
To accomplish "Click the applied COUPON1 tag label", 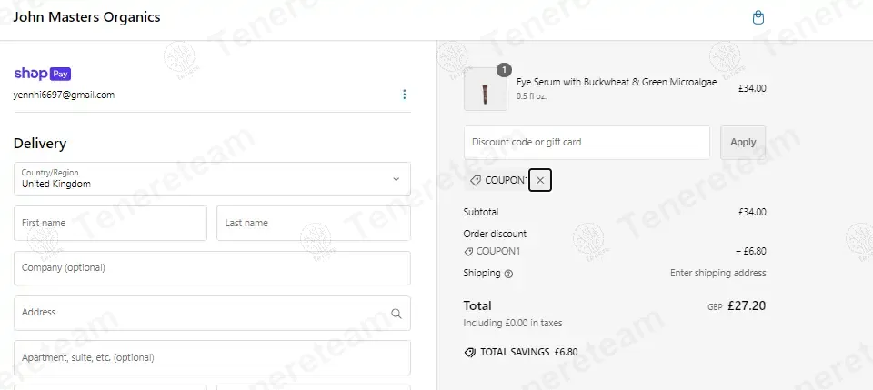I will point(507,180).
